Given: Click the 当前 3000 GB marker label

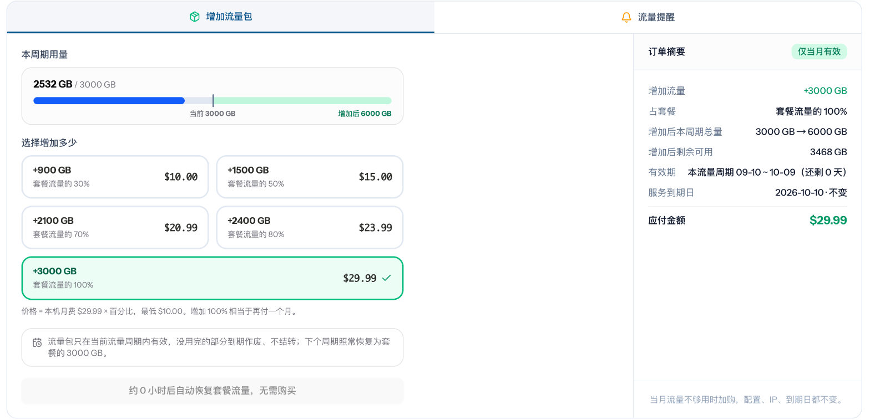Looking at the screenshot, I should 213,114.
